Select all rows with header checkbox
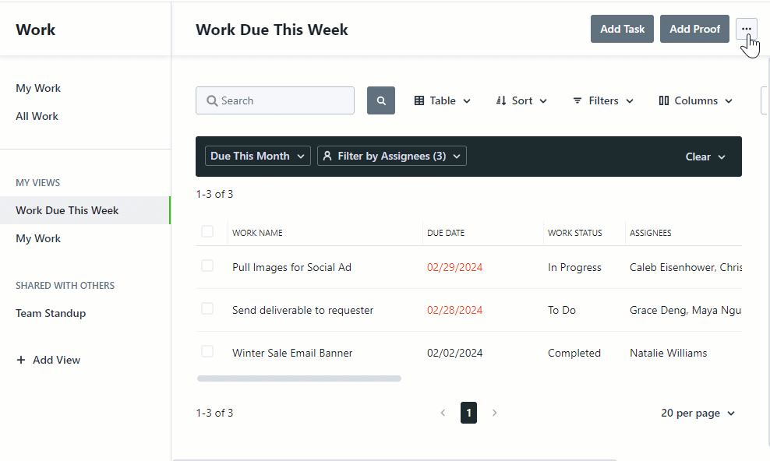This screenshot has height=461, width=770. click(207, 231)
